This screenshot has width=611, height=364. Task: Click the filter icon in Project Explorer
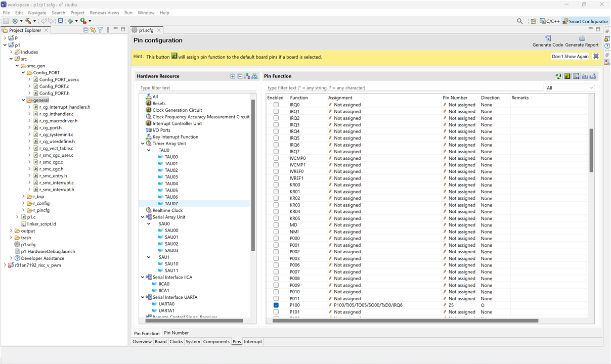[x=100, y=30]
